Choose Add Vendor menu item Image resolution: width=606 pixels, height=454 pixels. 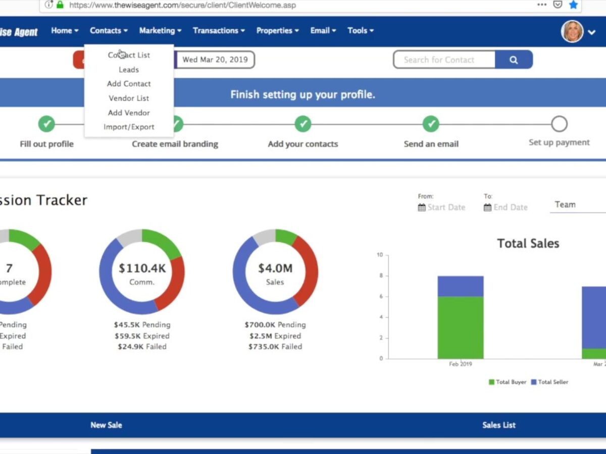coord(129,112)
